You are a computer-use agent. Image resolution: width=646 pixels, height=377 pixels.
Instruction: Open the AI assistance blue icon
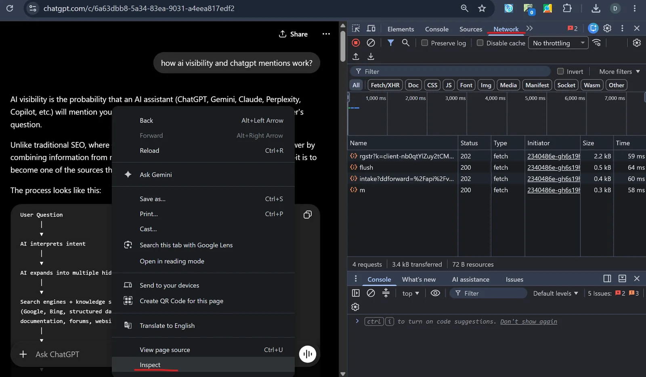[x=593, y=28]
